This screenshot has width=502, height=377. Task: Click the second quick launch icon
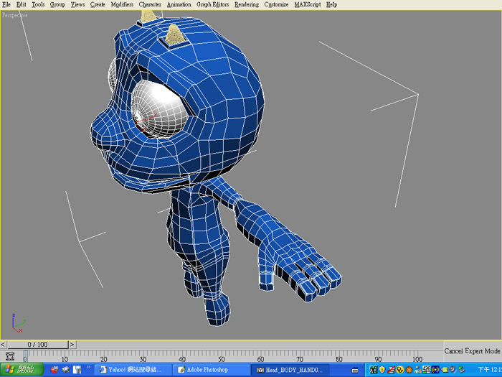[x=66, y=370]
